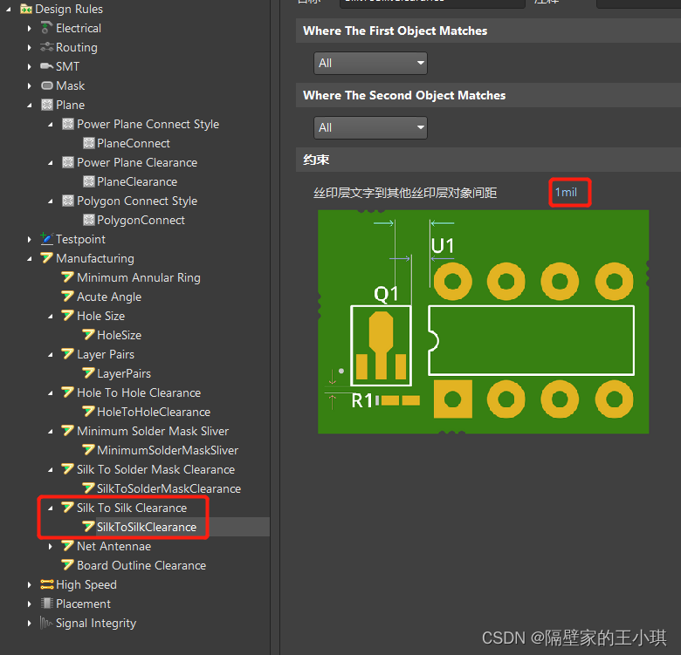Collapse the Plane rules category
Viewport: 681px width, 655px height.
29,105
